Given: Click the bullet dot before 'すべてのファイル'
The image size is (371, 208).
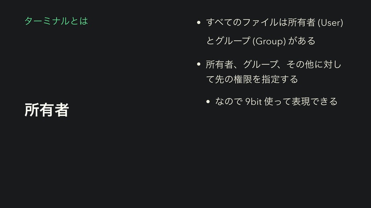Looking at the screenshot, I should [199, 24].
